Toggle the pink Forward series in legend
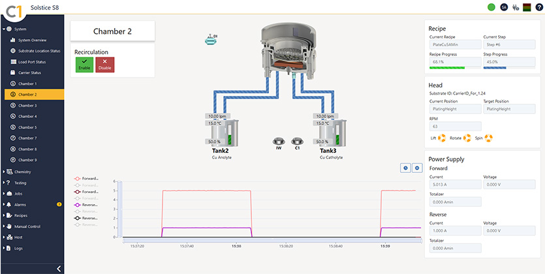Image resolution: width=545 pixels, height=274 pixels. pyautogui.click(x=86, y=179)
